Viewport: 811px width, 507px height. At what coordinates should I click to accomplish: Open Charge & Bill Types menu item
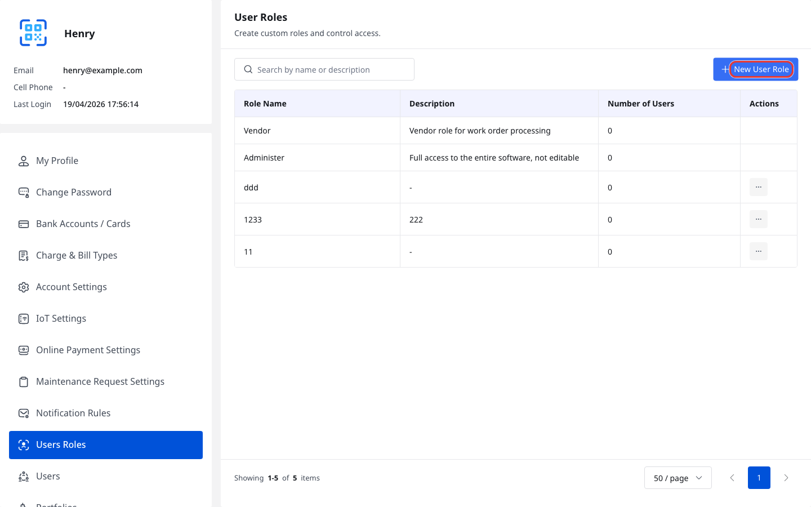coord(106,256)
